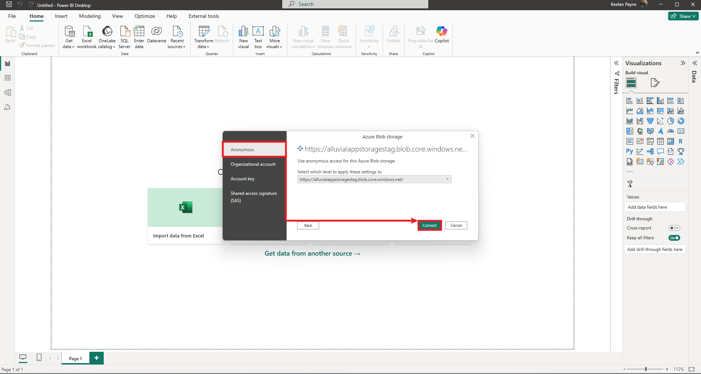This screenshot has width=701, height=374.
Task: Collapse the Visualizations pane with chevron
Action: (683, 63)
